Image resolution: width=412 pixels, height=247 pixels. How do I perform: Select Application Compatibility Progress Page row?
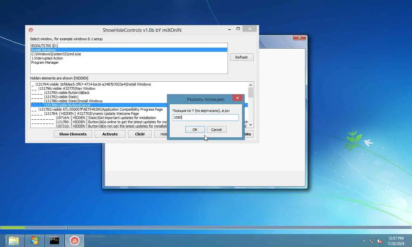point(139,109)
